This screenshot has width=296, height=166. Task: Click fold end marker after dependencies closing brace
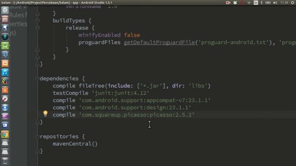coord(37,122)
